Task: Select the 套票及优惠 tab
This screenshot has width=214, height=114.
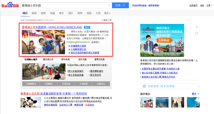Action: point(100,59)
